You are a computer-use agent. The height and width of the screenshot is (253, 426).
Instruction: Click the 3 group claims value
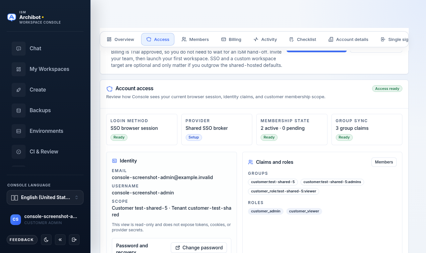pos(352,128)
